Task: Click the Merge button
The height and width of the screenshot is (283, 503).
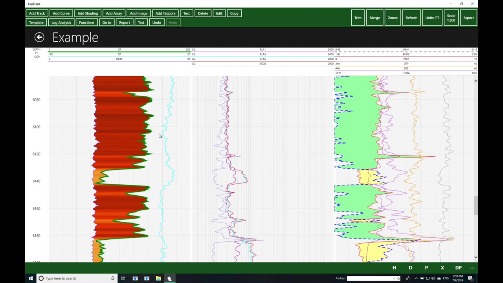Action: pyautogui.click(x=374, y=18)
